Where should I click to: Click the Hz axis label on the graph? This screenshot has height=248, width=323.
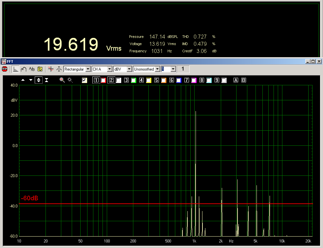231,241
